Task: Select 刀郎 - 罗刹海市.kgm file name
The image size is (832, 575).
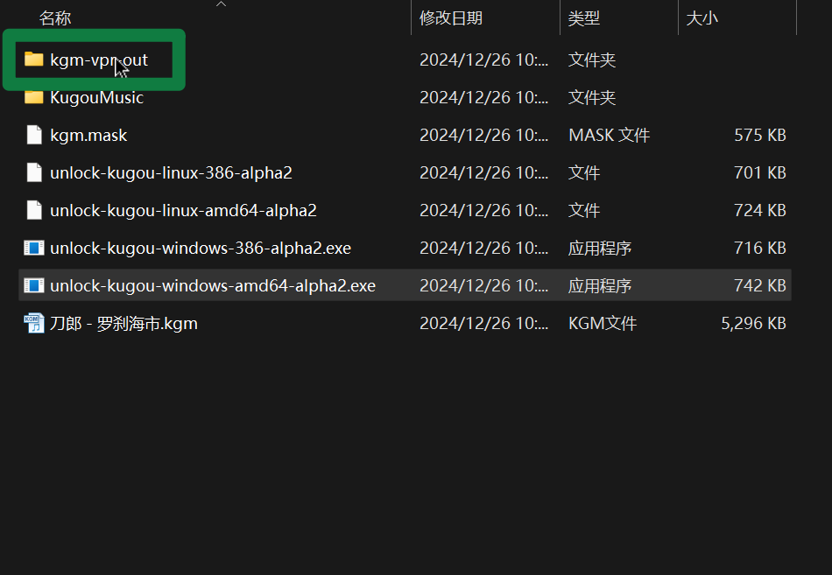Action: coord(123,324)
